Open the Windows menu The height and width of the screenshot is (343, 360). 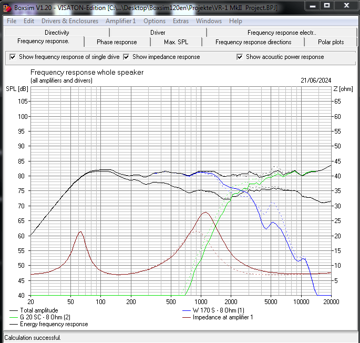pos(209,21)
